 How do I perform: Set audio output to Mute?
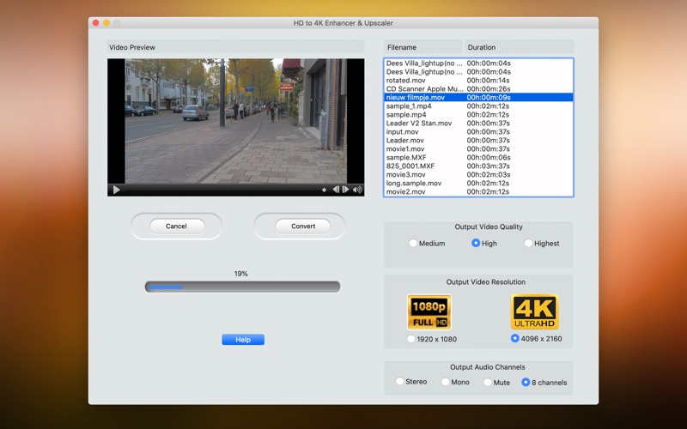pyautogui.click(x=488, y=382)
